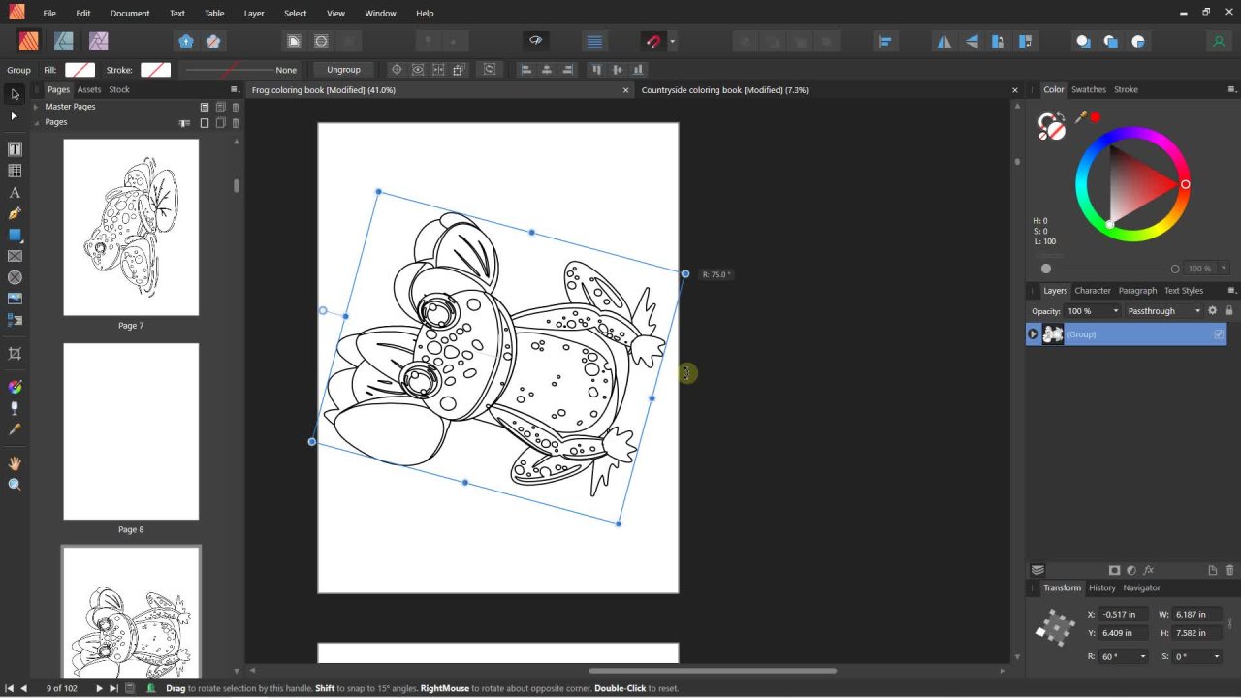
Task: Select the Artistic Text tool
Action: click(15, 192)
